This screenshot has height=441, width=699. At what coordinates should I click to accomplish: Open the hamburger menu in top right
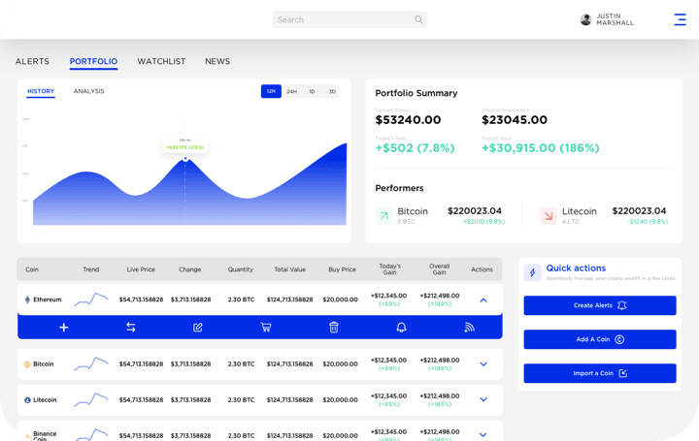pos(680,19)
